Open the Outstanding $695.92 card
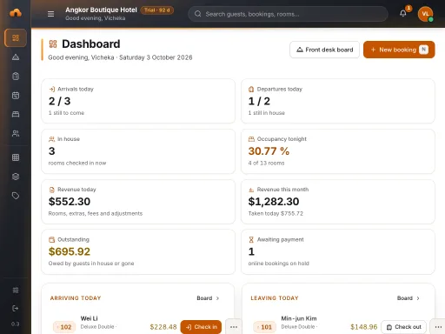The image size is (445, 334). [x=138, y=251]
